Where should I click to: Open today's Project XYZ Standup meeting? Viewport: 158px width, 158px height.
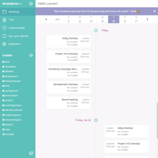click(69, 57)
